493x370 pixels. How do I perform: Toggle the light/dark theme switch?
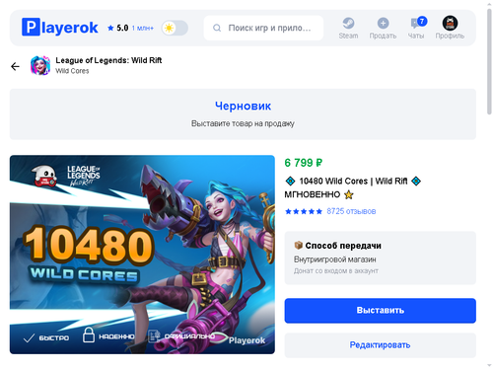click(175, 28)
